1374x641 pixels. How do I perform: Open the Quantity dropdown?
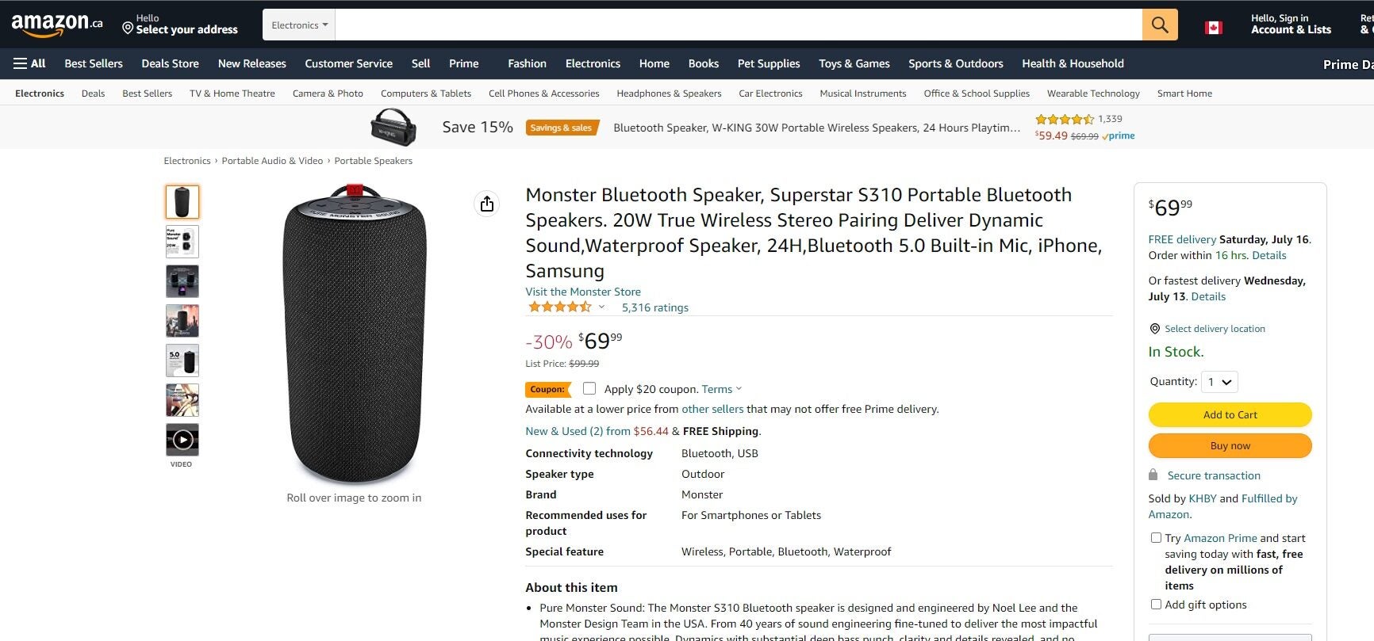pyautogui.click(x=1219, y=382)
